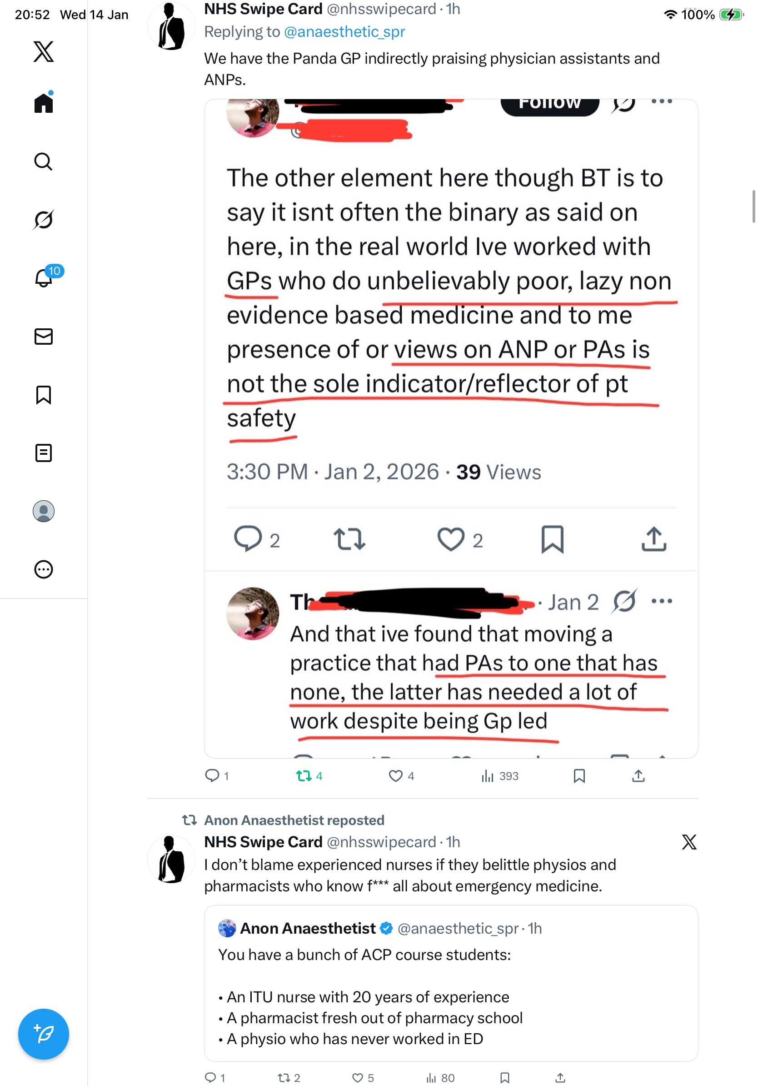The image size is (758, 1086).
Task: Open Home from the sidebar
Action: [44, 103]
